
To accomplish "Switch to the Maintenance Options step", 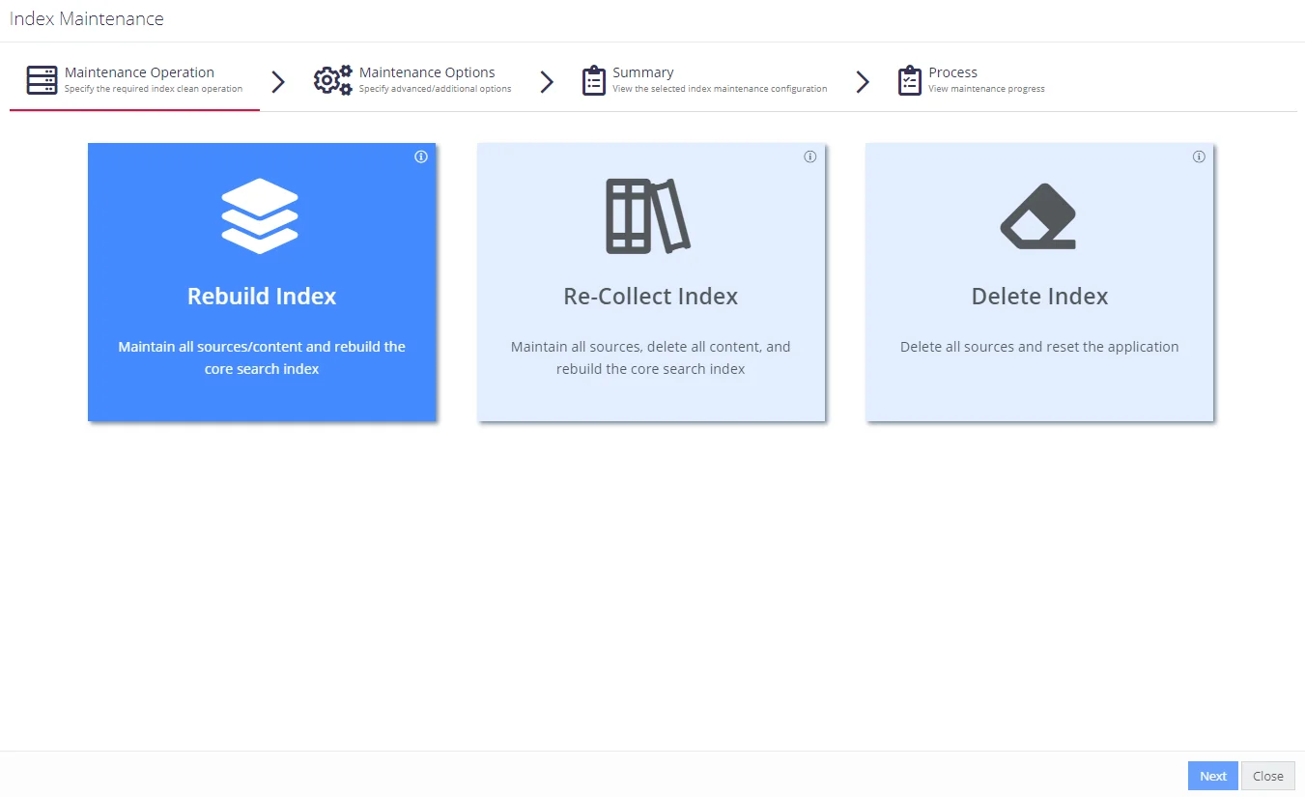I will click(x=412, y=80).
